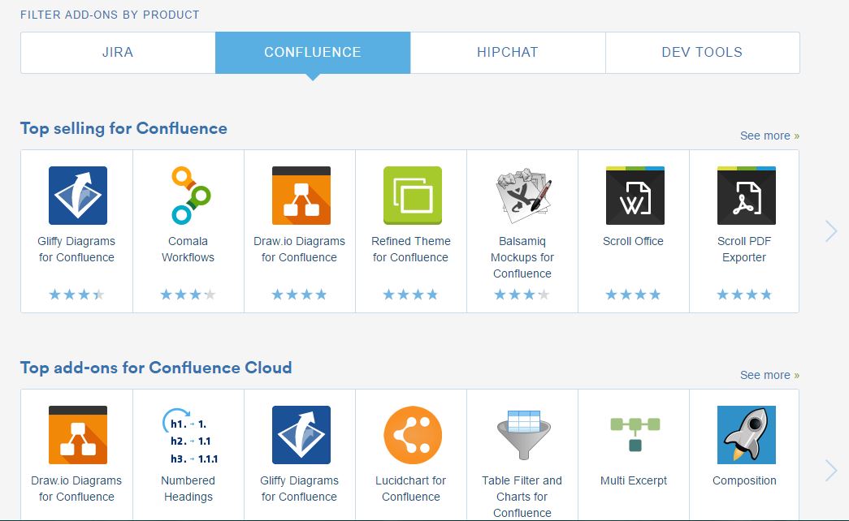Click star rating under Gliffy Diagrams

coord(76,295)
